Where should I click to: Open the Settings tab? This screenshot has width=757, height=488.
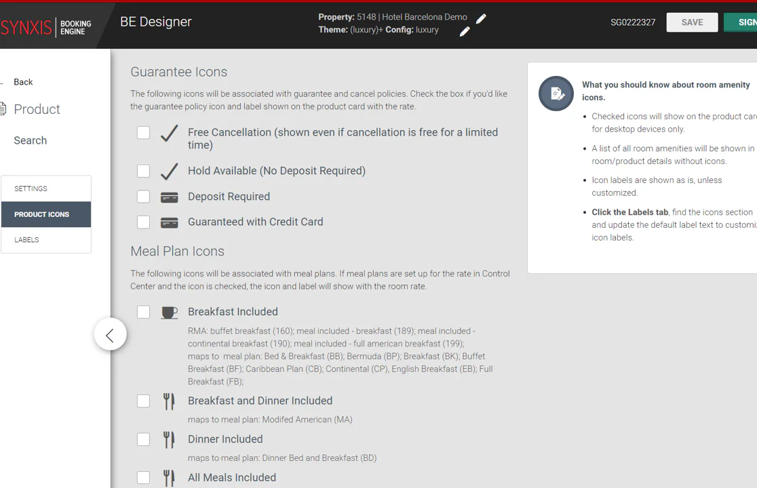[x=46, y=188]
